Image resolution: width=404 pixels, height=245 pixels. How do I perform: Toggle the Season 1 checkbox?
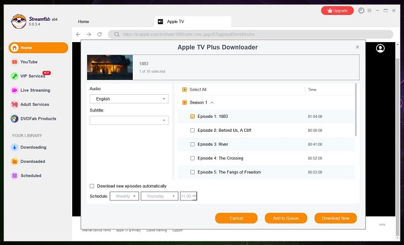click(185, 102)
